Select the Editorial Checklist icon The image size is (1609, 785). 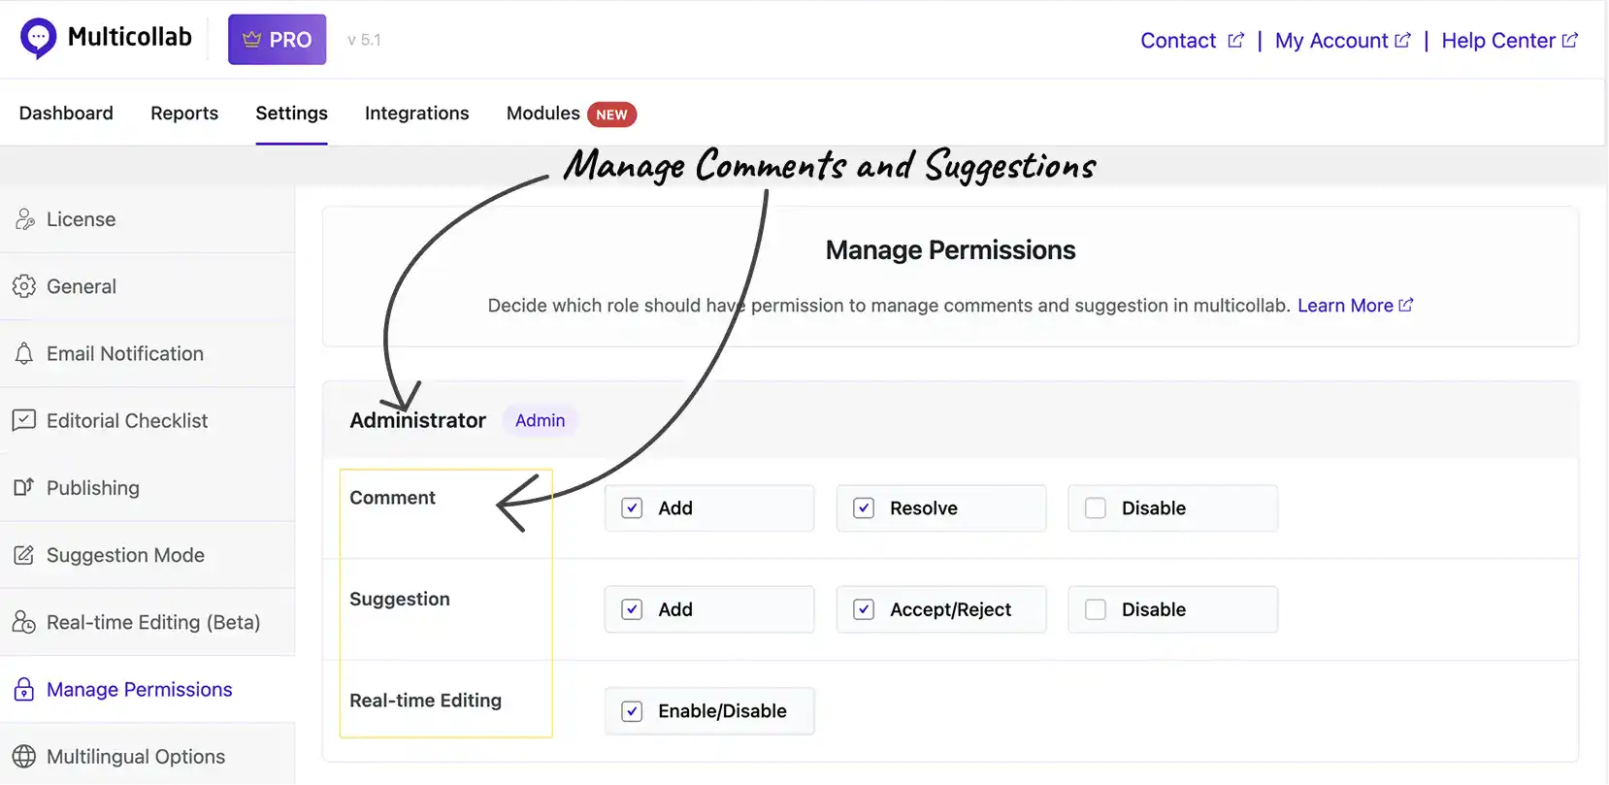(x=24, y=420)
